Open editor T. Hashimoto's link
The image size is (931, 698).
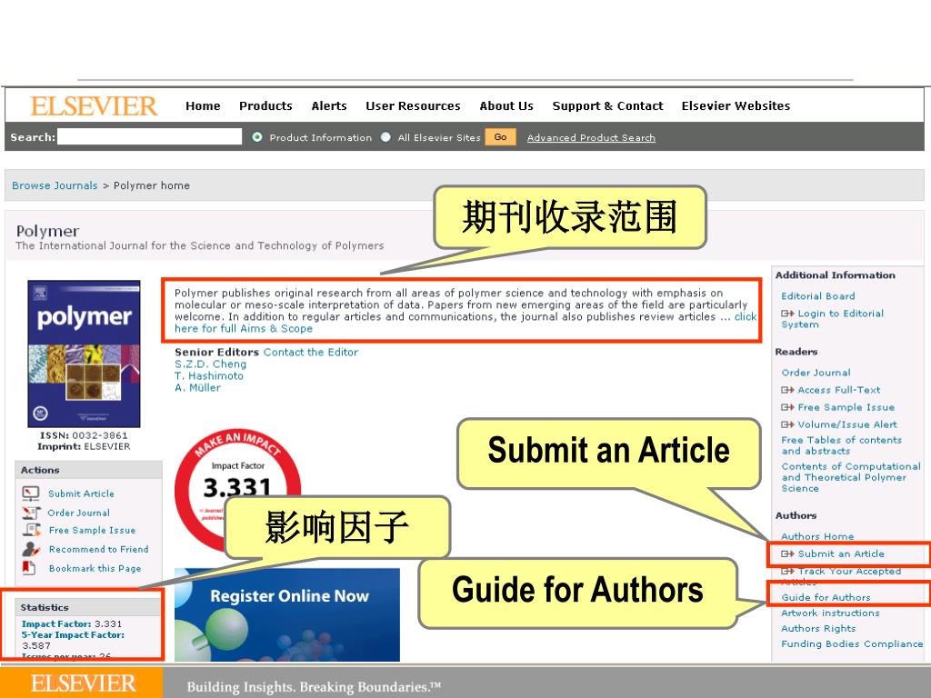tap(209, 375)
